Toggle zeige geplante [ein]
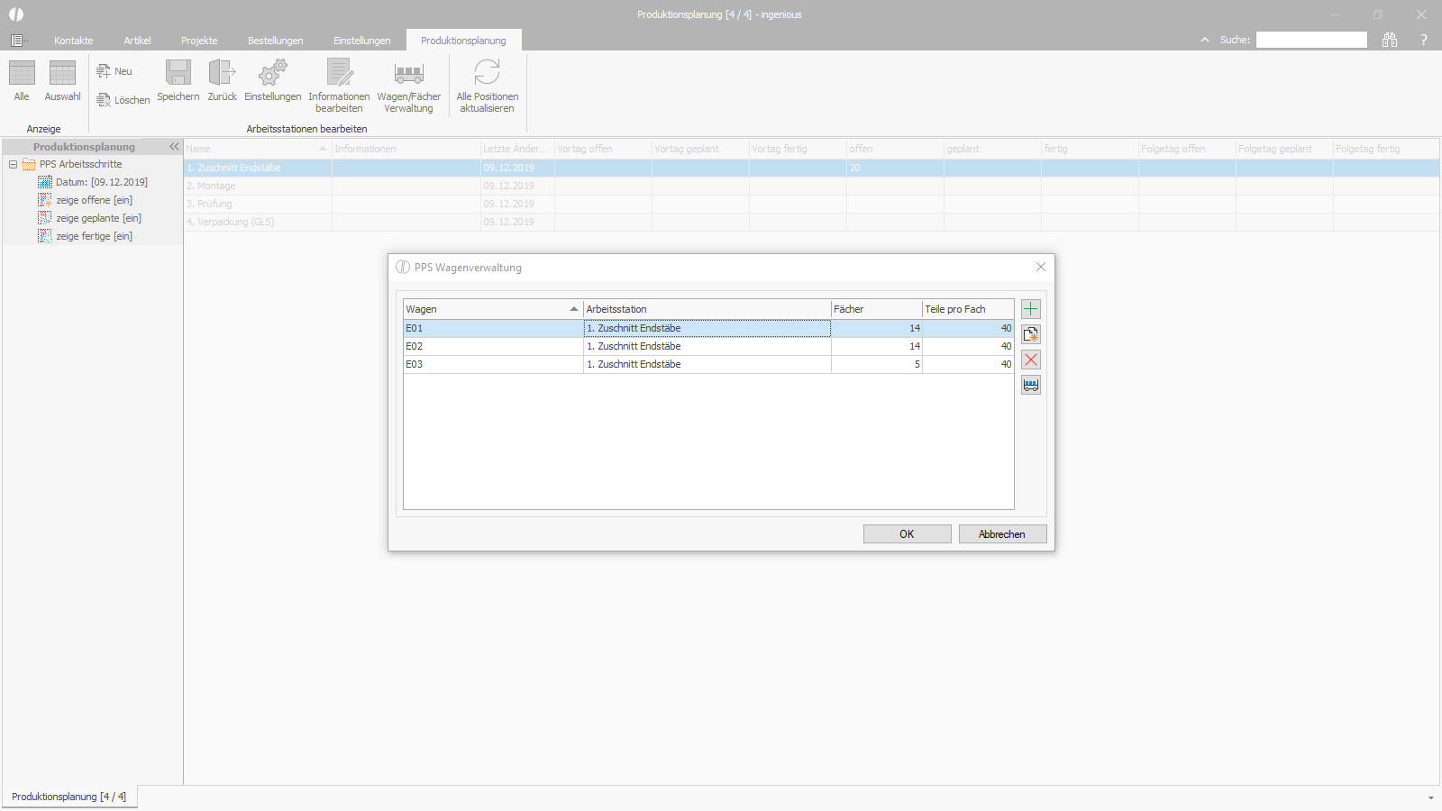 (90, 218)
